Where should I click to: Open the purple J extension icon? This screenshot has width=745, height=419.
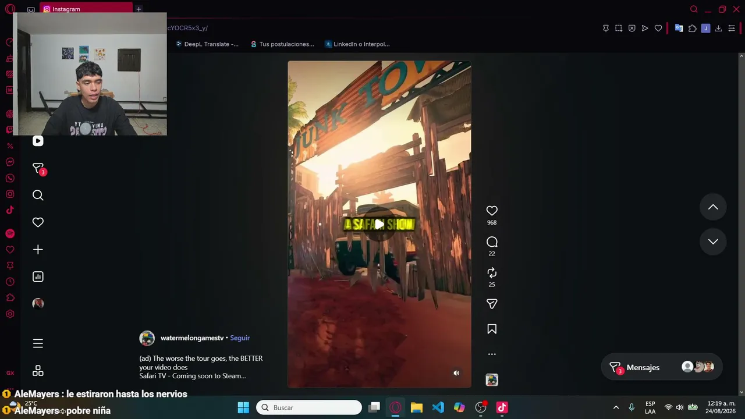(x=705, y=28)
